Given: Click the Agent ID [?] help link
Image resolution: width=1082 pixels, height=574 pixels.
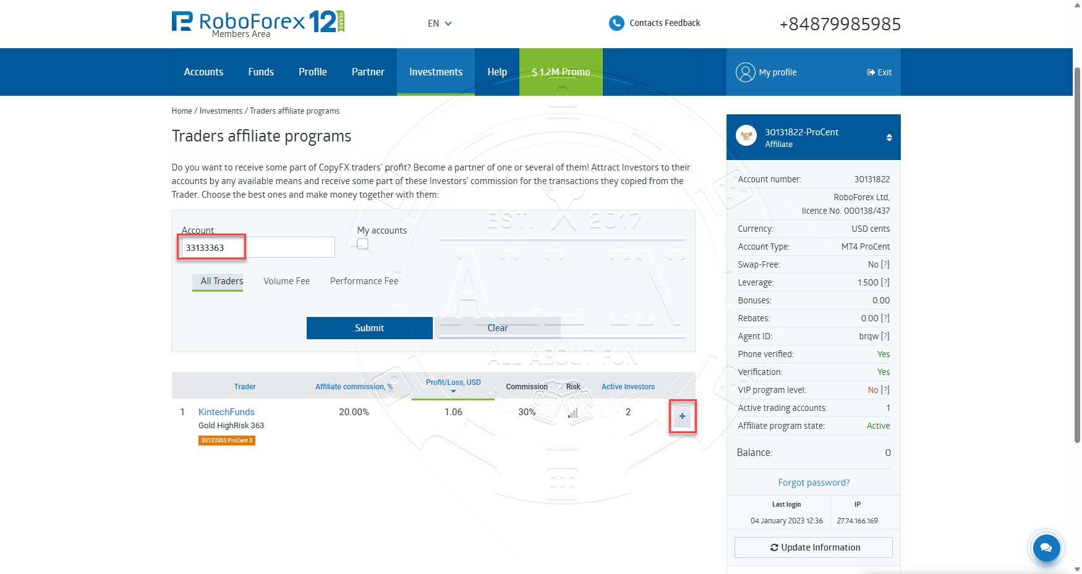Looking at the screenshot, I should [885, 336].
